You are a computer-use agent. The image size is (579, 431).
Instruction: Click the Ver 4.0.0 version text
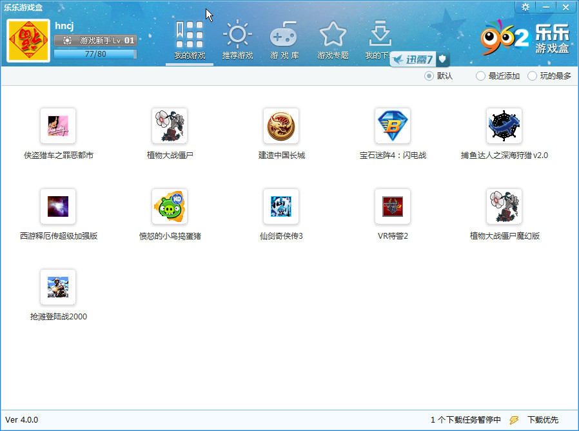coord(21,420)
